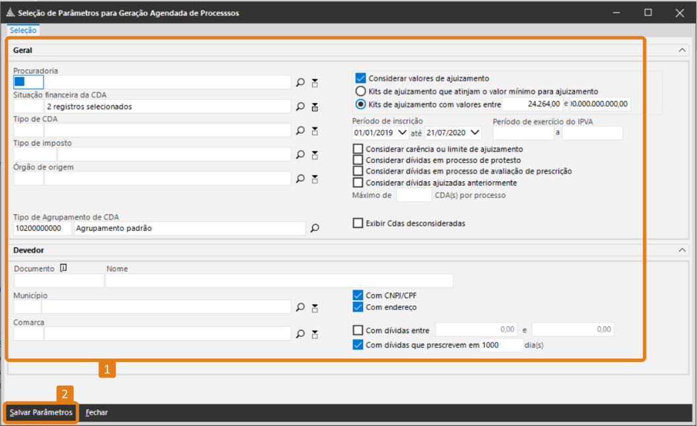Screen dimensions: 697x426
Task: Switch to the Seleção tab
Action: (x=24, y=30)
